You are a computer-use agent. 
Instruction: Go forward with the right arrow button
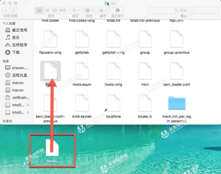click(x=14, y=10)
